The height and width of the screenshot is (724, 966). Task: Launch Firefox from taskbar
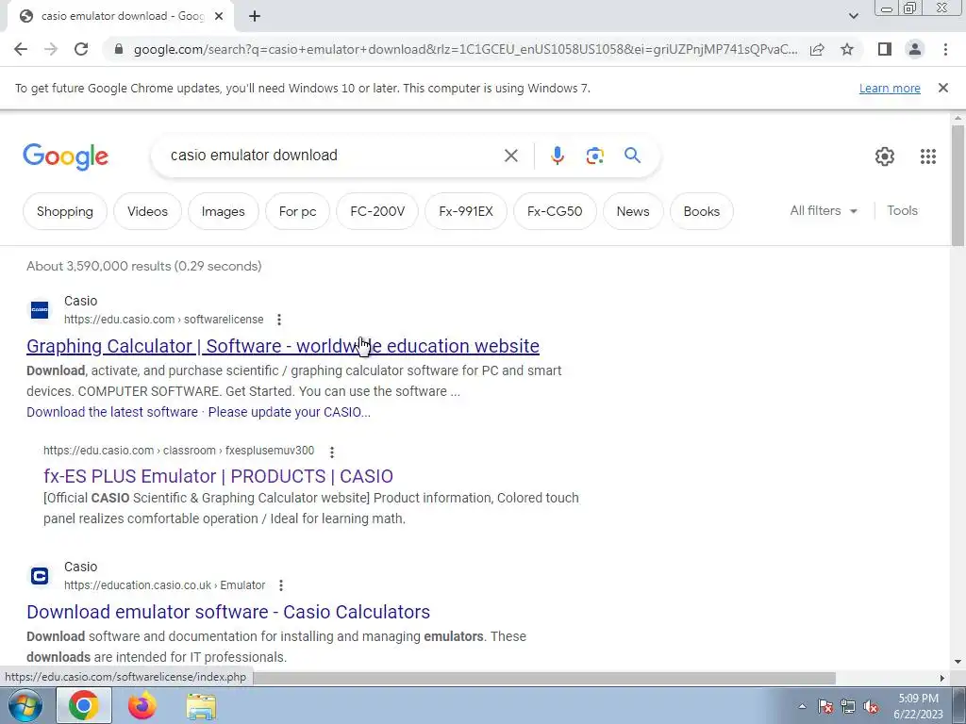tap(142, 705)
